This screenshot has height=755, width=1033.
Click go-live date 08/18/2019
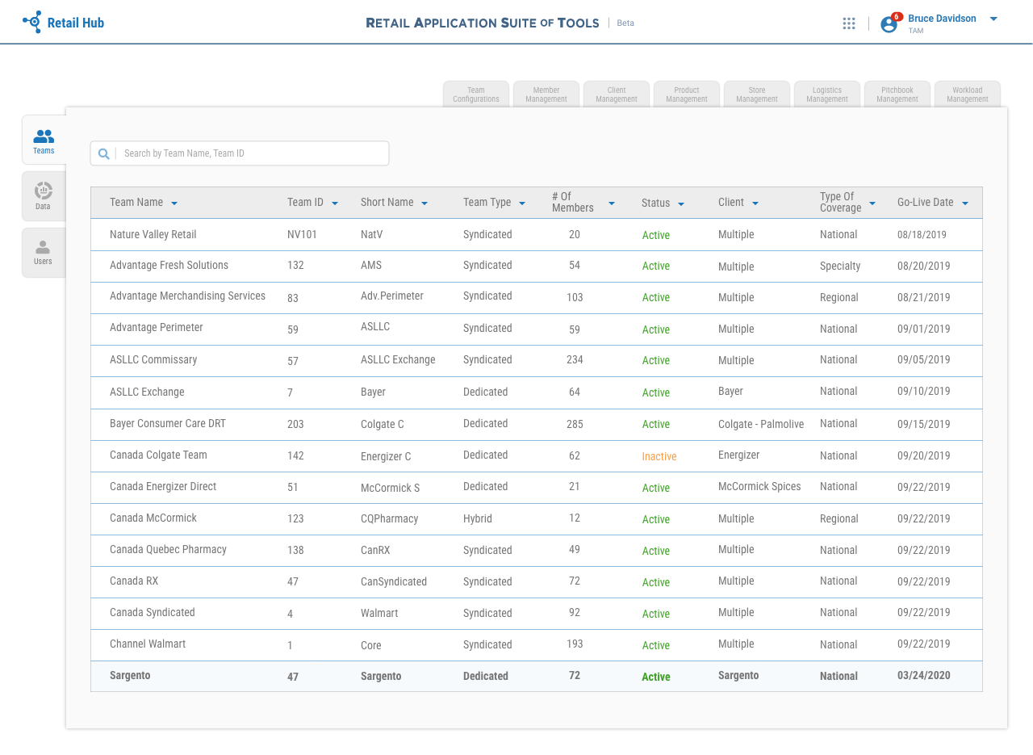922,235
